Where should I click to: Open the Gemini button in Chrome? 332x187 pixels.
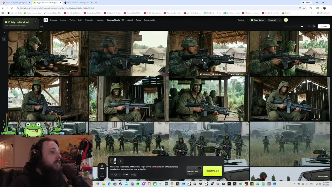[x=306, y=3]
